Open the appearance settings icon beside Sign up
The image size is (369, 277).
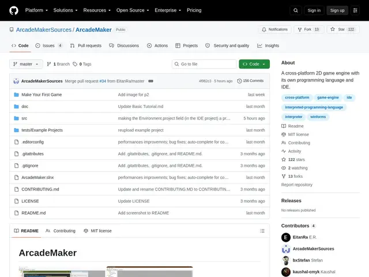click(x=355, y=10)
